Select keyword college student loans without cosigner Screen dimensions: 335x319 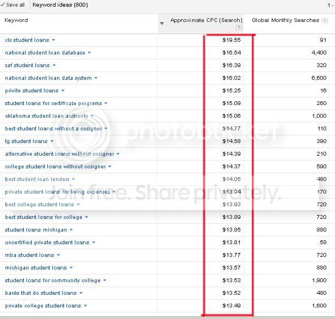click(56, 167)
